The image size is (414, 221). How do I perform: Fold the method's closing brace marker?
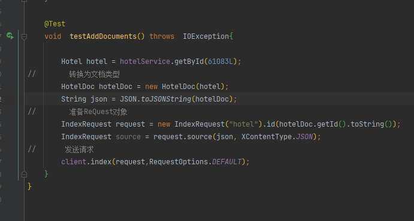(24, 174)
